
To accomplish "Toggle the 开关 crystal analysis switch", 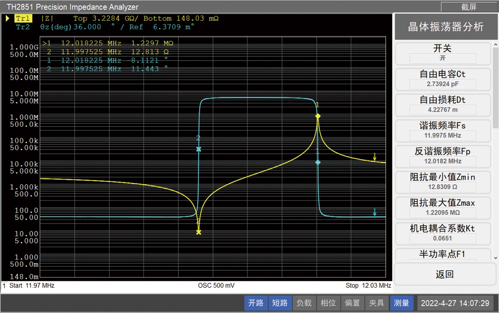I will [x=443, y=54].
